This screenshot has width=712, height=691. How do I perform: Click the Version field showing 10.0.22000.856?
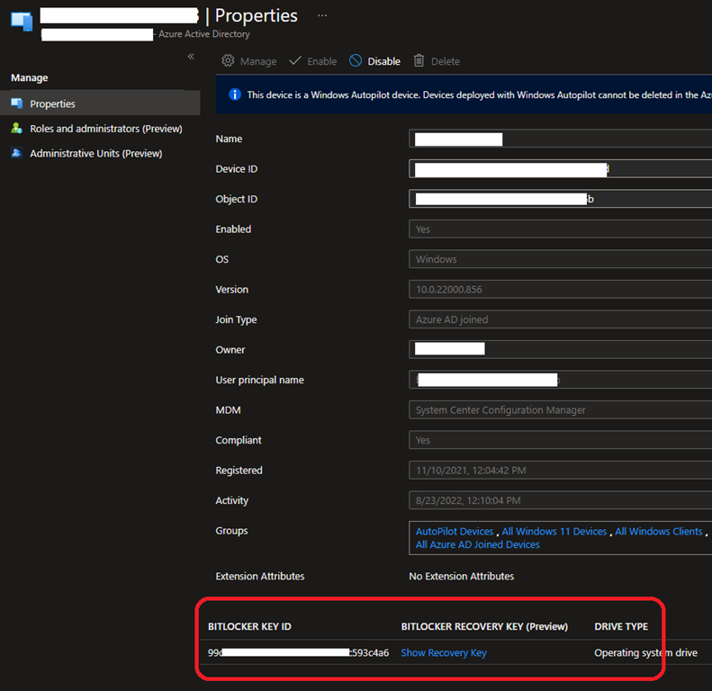558,290
